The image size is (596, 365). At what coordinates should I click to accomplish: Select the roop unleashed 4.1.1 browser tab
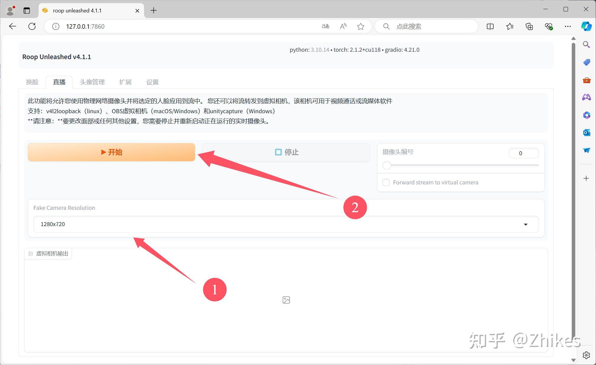coord(91,11)
